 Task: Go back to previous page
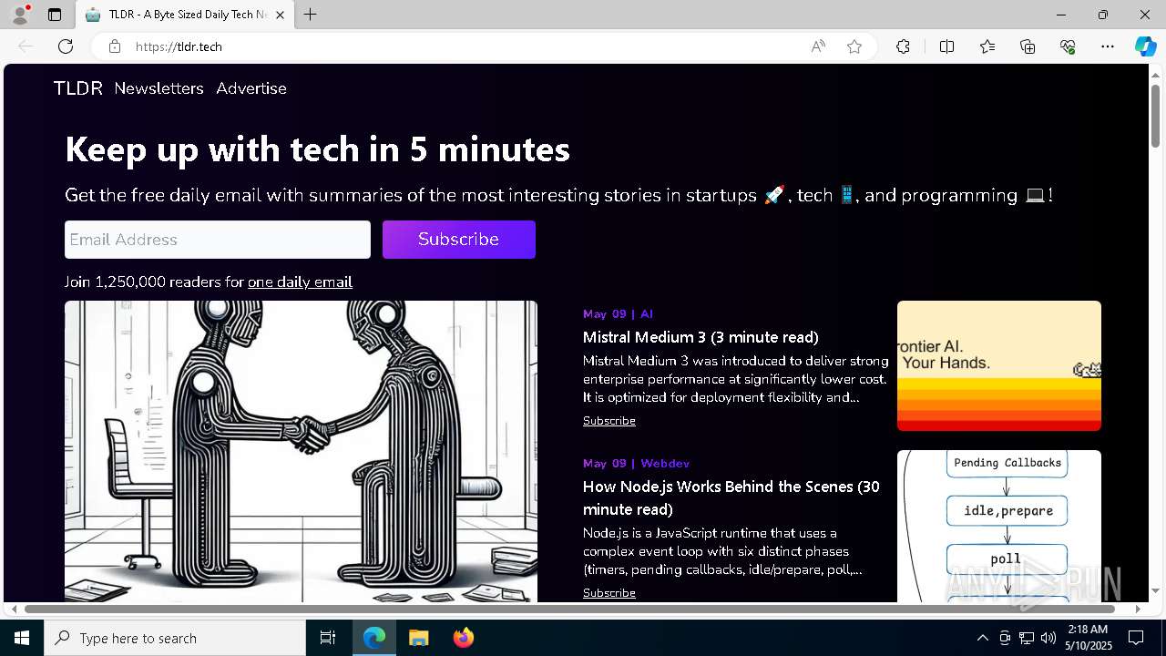click(26, 46)
